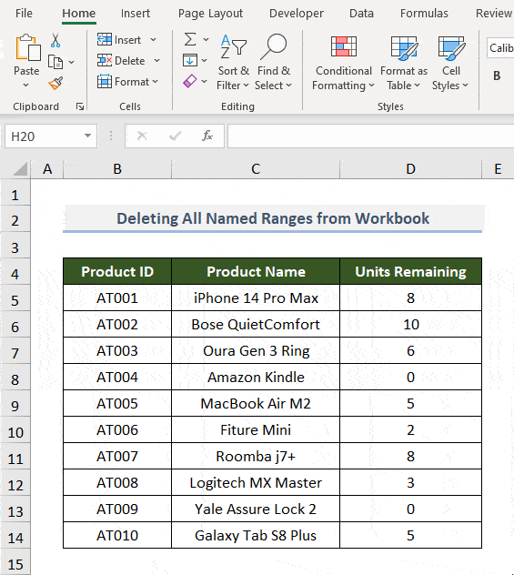Open the font name combo box

pyautogui.click(x=500, y=47)
